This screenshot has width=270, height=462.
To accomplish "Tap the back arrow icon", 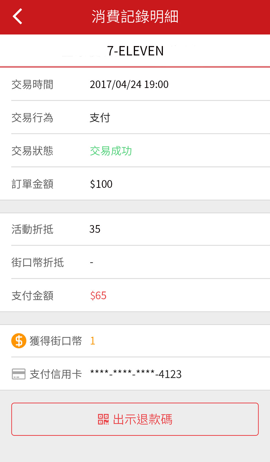I will (17, 17).
